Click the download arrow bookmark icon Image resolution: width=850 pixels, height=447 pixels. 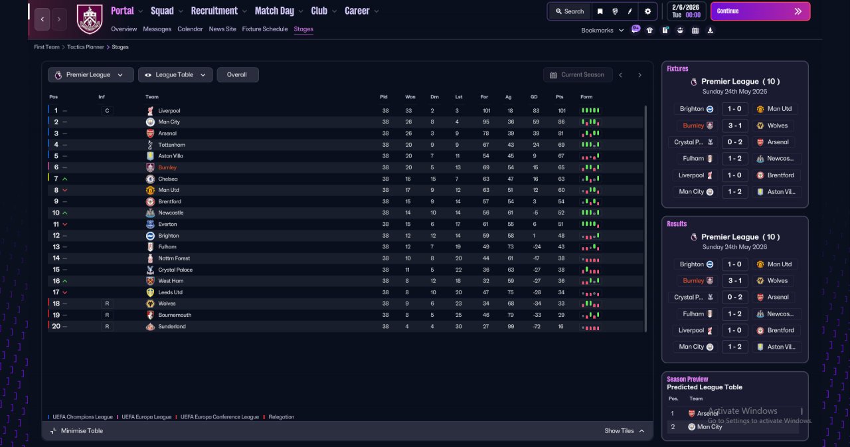(711, 30)
